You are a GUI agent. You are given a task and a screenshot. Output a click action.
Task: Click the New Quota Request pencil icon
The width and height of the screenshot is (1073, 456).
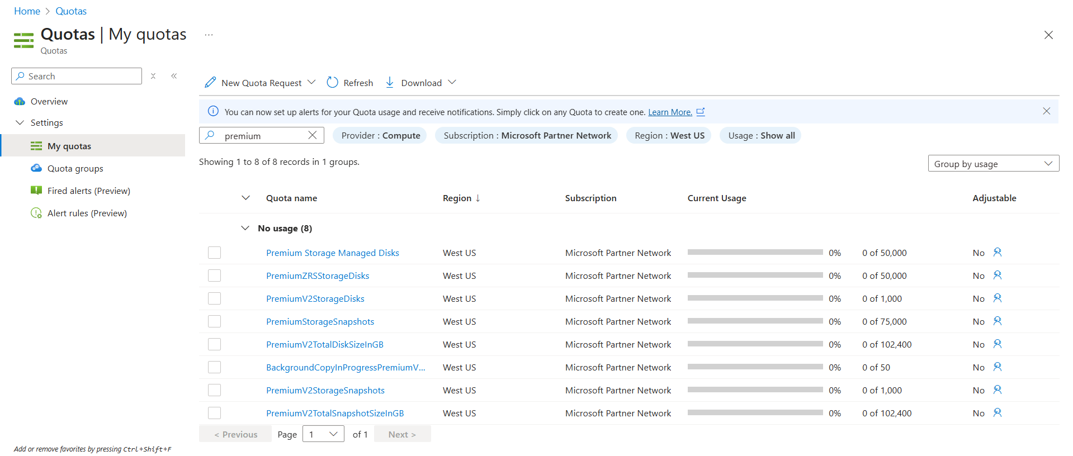click(210, 83)
